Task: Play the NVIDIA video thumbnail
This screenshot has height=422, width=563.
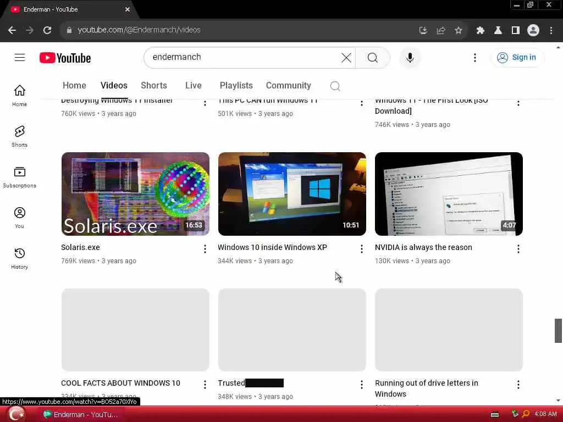Action: click(449, 194)
